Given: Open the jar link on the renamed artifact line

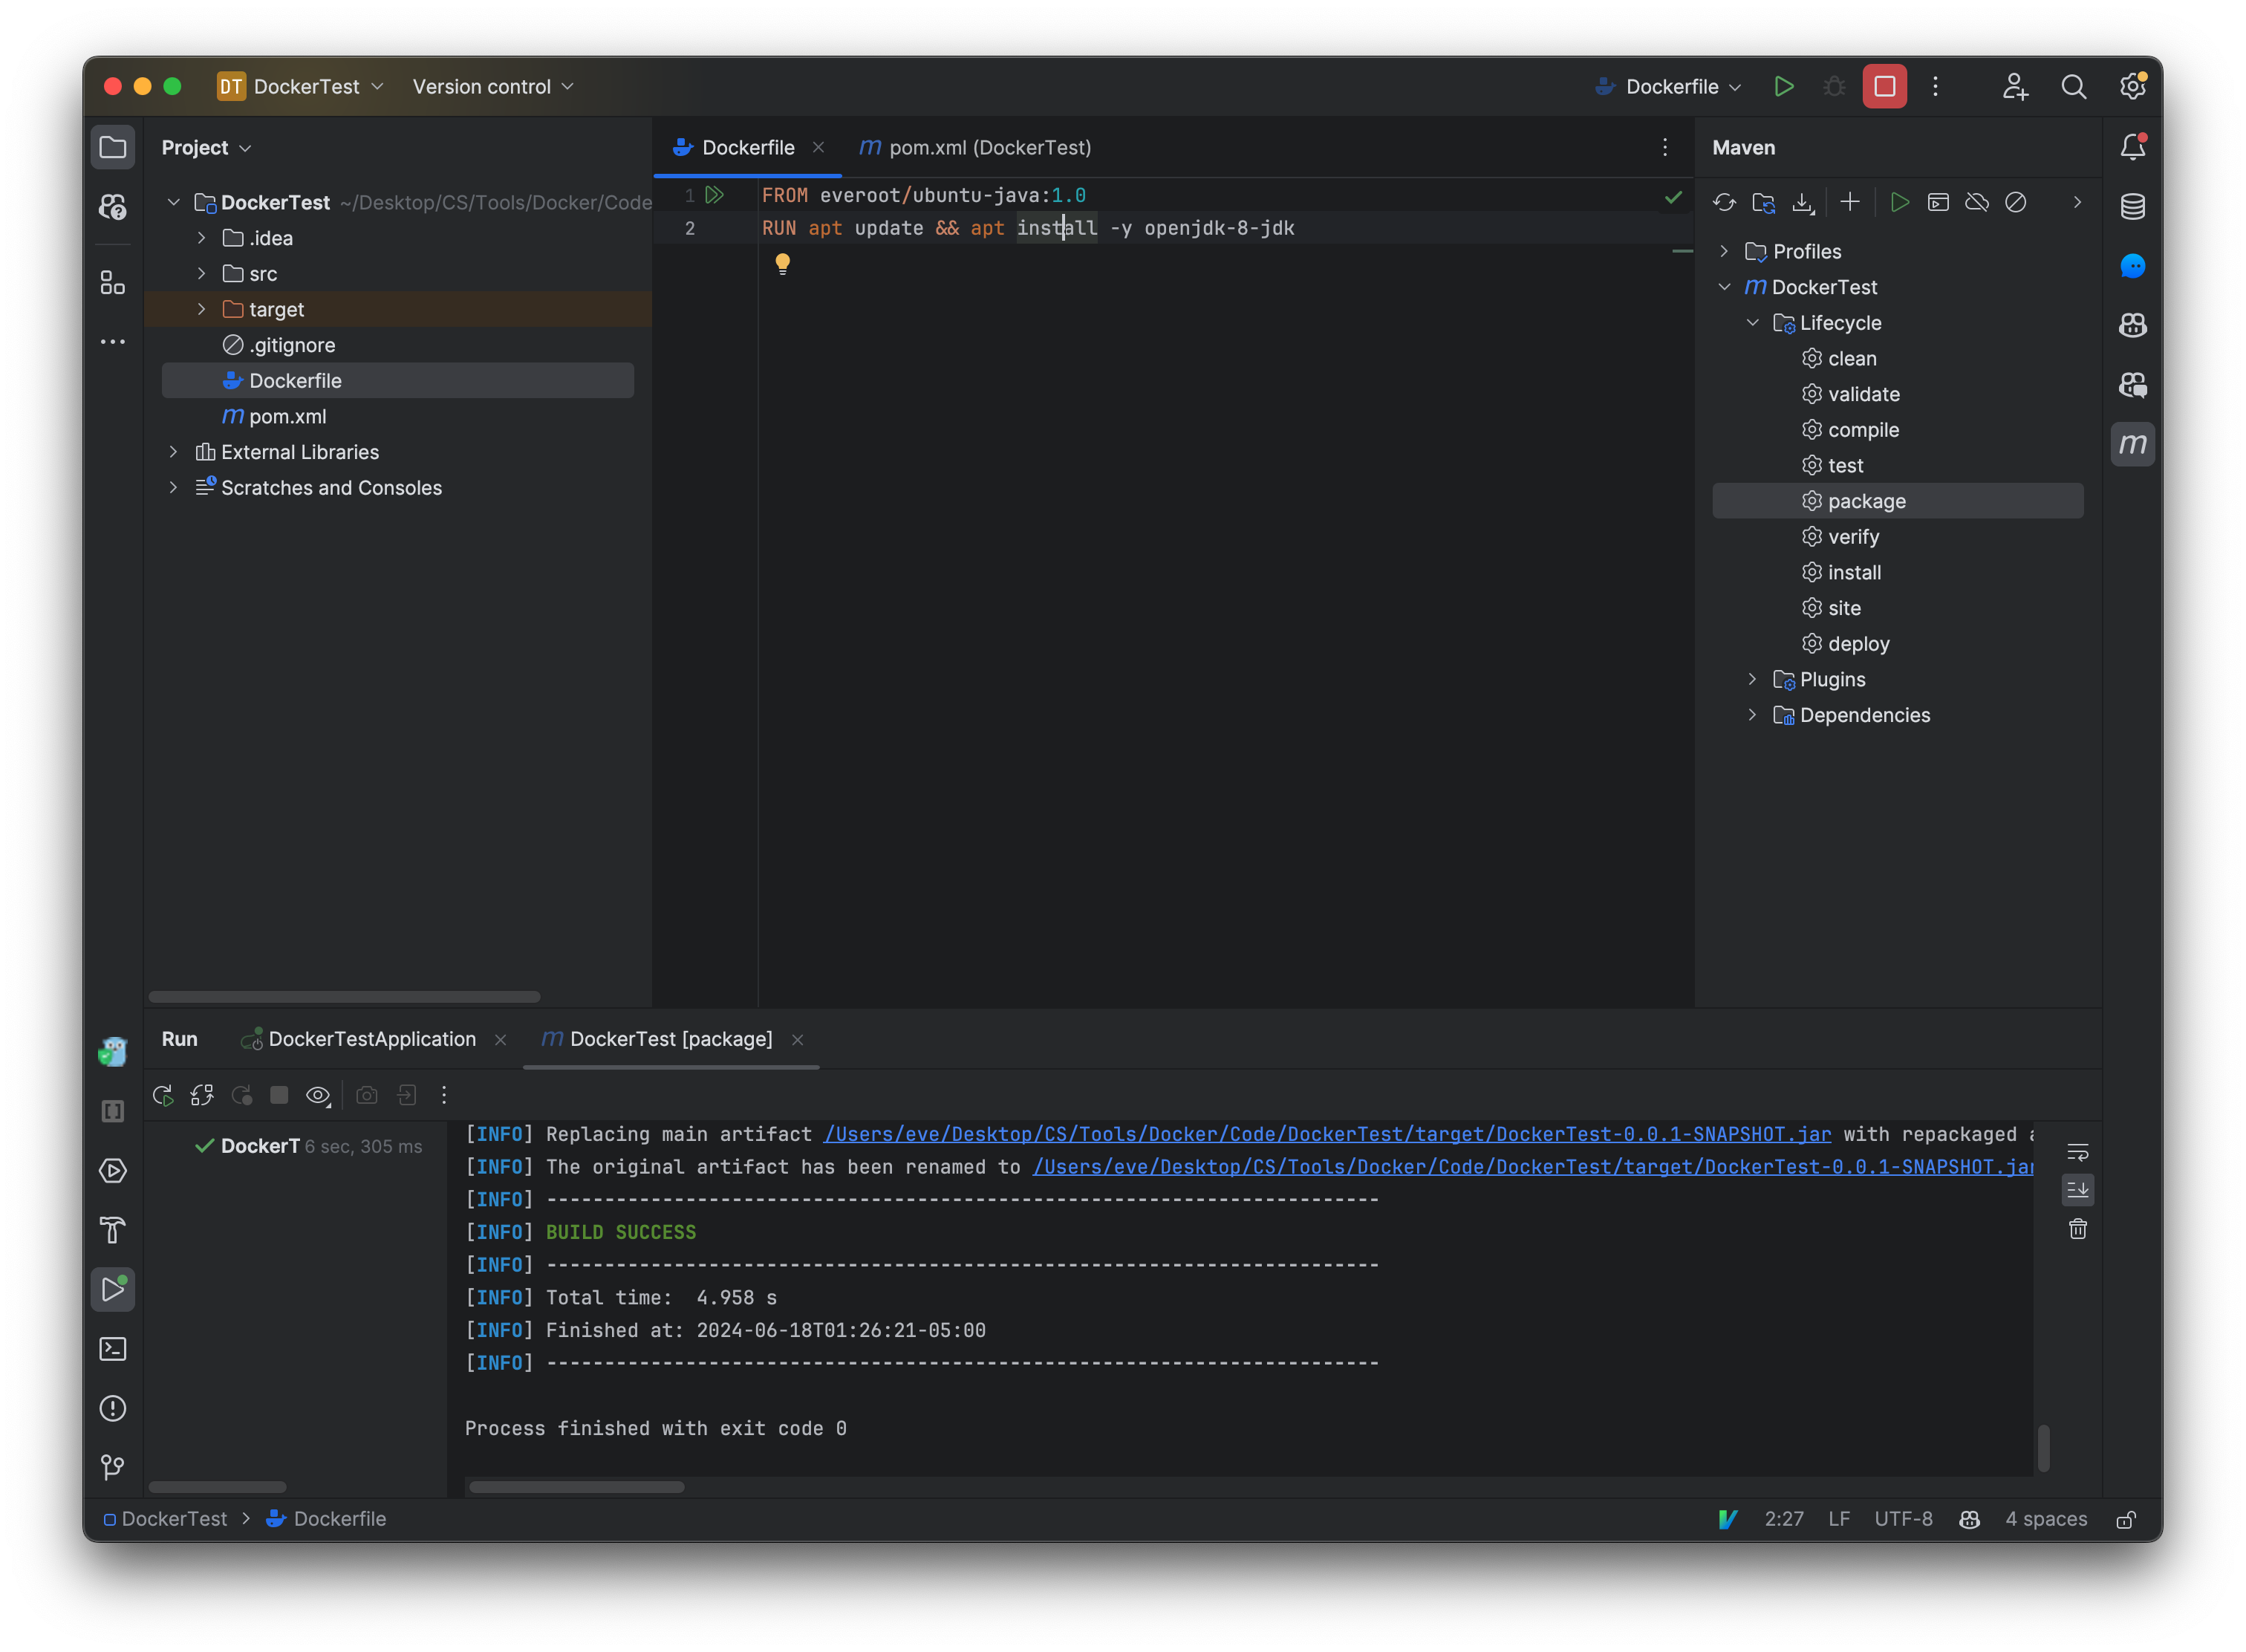Looking at the screenshot, I should point(1533,1167).
